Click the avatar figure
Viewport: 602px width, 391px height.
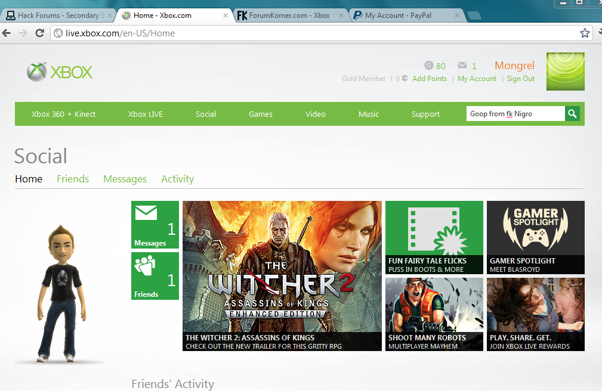[61, 293]
